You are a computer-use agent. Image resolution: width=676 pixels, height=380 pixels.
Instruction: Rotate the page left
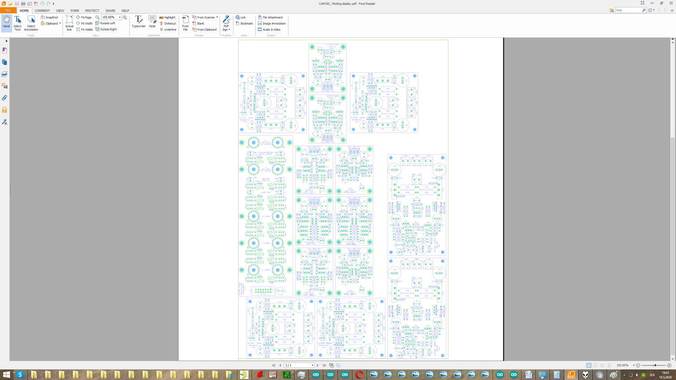coord(105,23)
